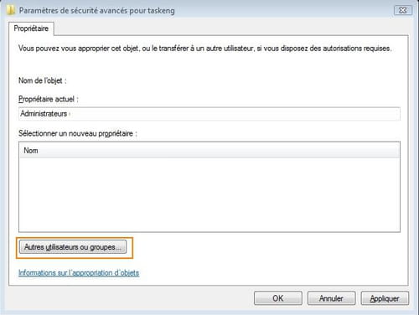Open Autres utilisateurs ou groupes

pos(73,247)
